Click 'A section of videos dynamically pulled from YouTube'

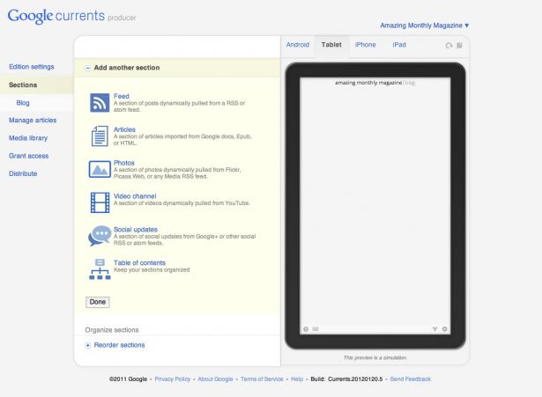pos(182,203)
